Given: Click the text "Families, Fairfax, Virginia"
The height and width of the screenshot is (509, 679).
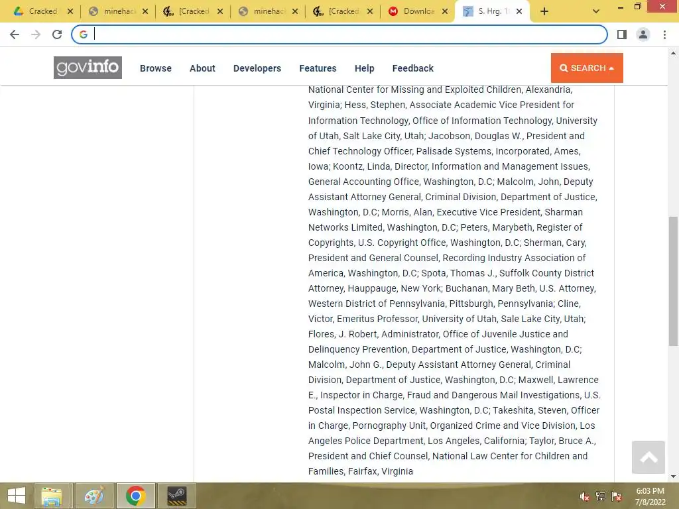Looking at the screenshot, I should (360, 471).
